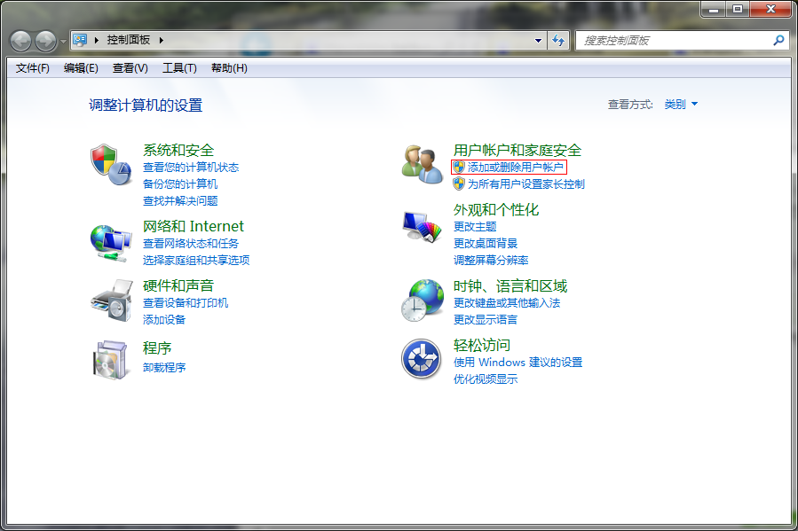Click the 优化视频显示 link
Viewport: 798px width, 531px height.
pos(486,379)
